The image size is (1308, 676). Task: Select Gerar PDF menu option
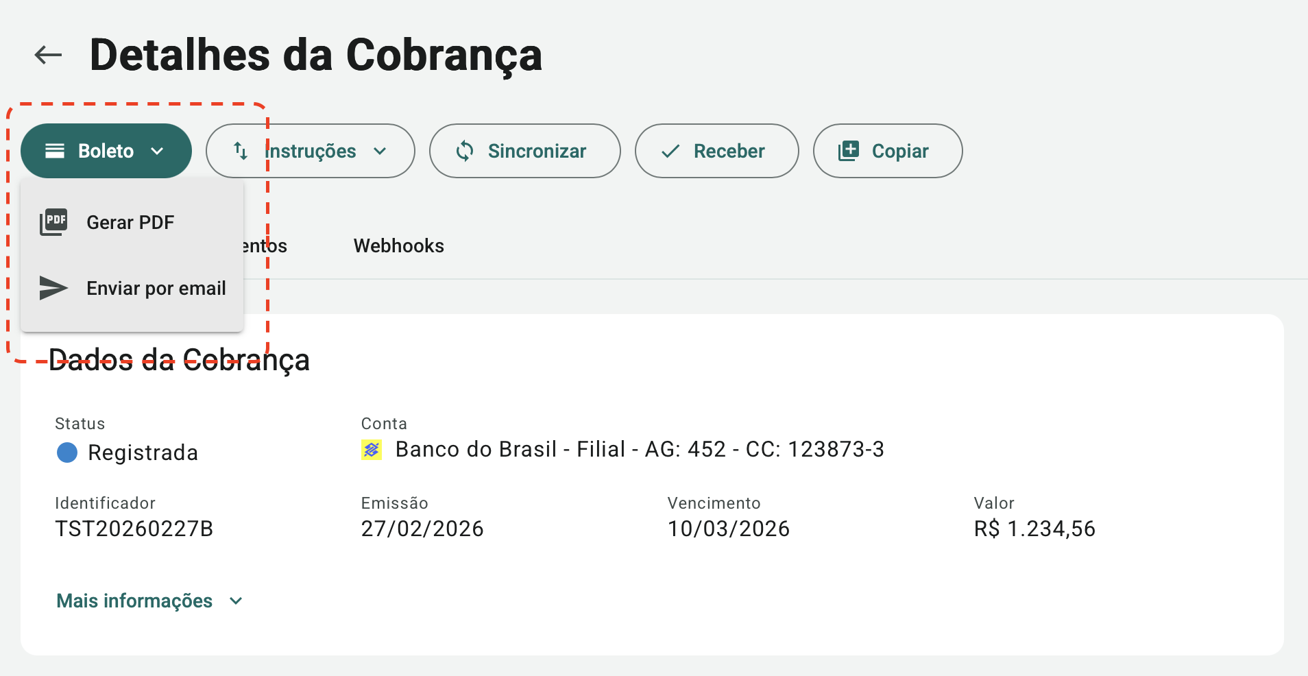[x=130, y=222]
